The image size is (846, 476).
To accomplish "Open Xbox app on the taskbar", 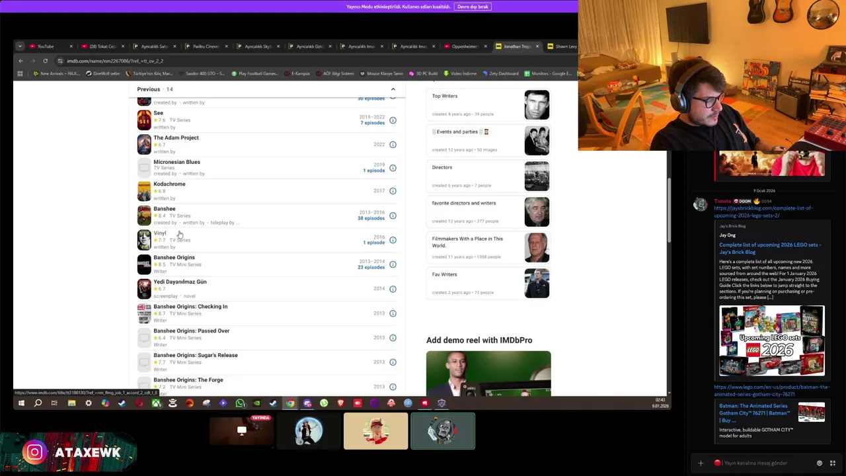I will point(156,403).
